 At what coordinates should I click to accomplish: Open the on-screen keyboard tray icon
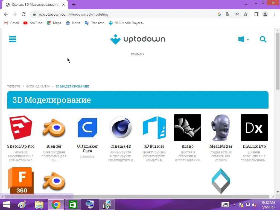click(x=225, y=205)
